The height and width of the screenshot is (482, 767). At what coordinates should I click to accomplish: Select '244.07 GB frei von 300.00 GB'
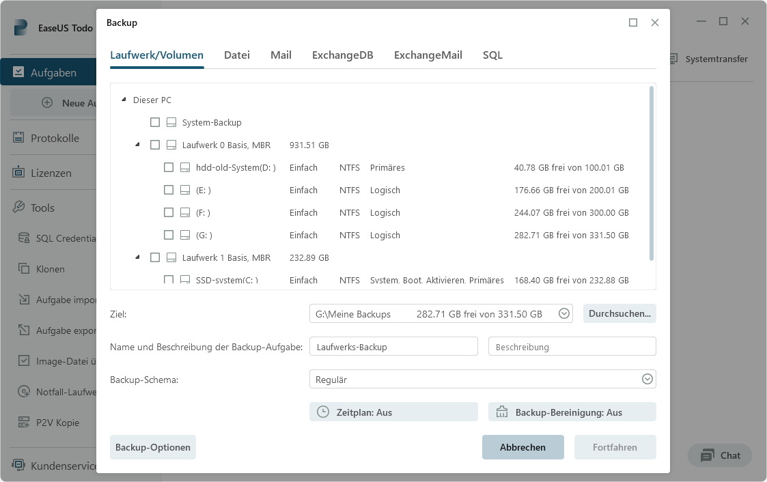pos(572,212)
